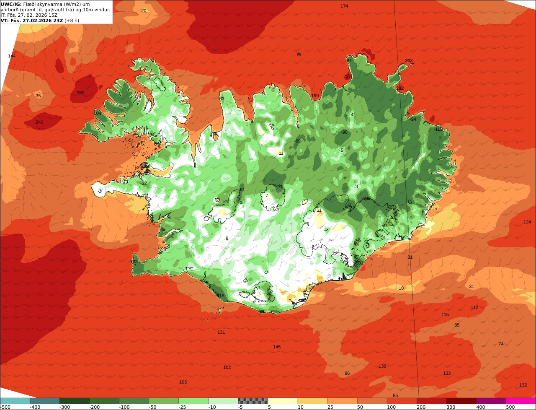This screenshot has height=410, width=536.
Task: Click the value 33 on the north coast
Action: (x=222, y=99)
